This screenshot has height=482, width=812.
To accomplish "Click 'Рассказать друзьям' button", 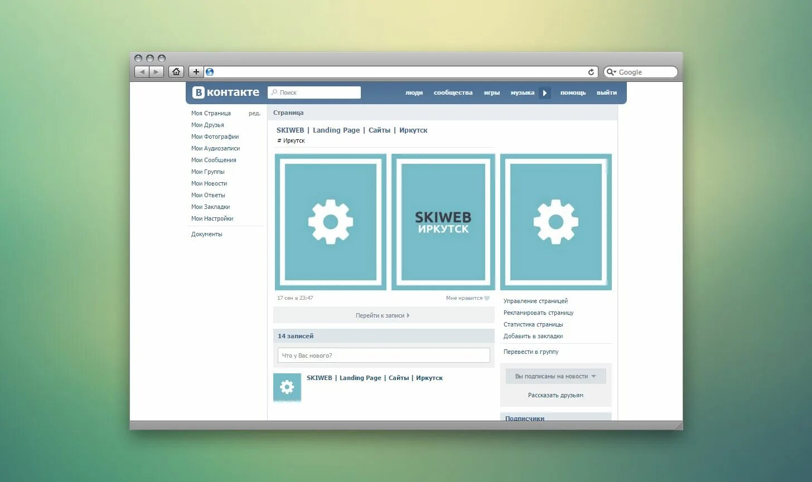I will click(x=556, y=395).
